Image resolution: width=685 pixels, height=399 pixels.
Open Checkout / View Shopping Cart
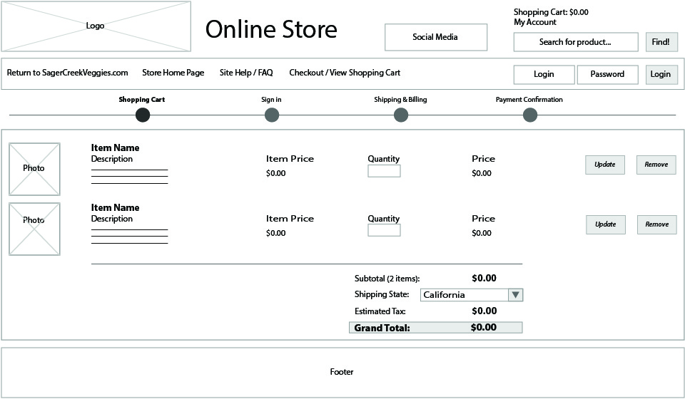(x=345, y=73)
